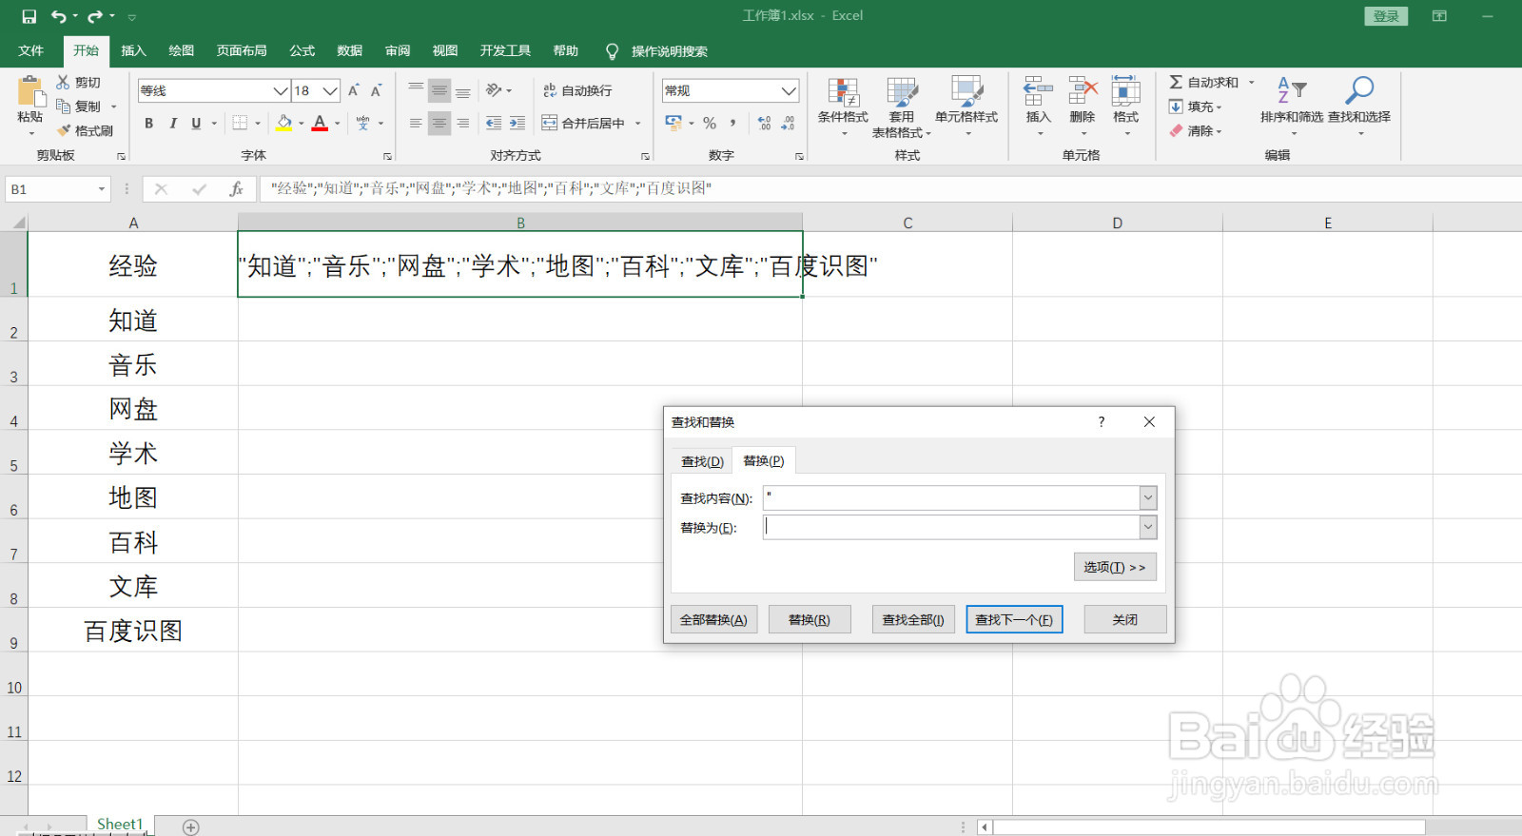
Task: Click AutoSum (自动求和)
Action: 1204,83
